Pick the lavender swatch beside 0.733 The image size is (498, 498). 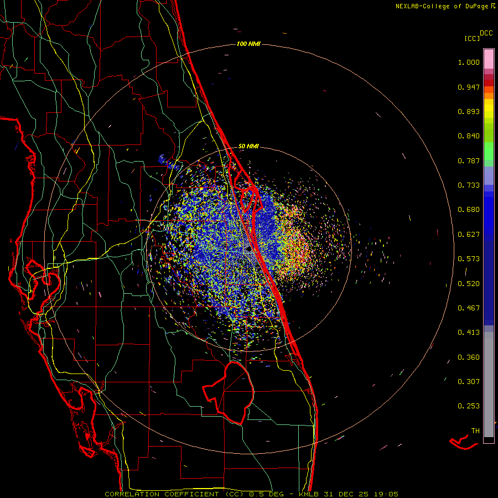click(489, 176)
